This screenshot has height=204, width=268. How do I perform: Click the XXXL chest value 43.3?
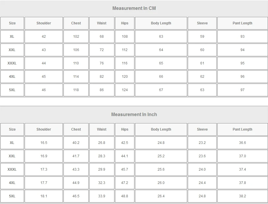76,169
